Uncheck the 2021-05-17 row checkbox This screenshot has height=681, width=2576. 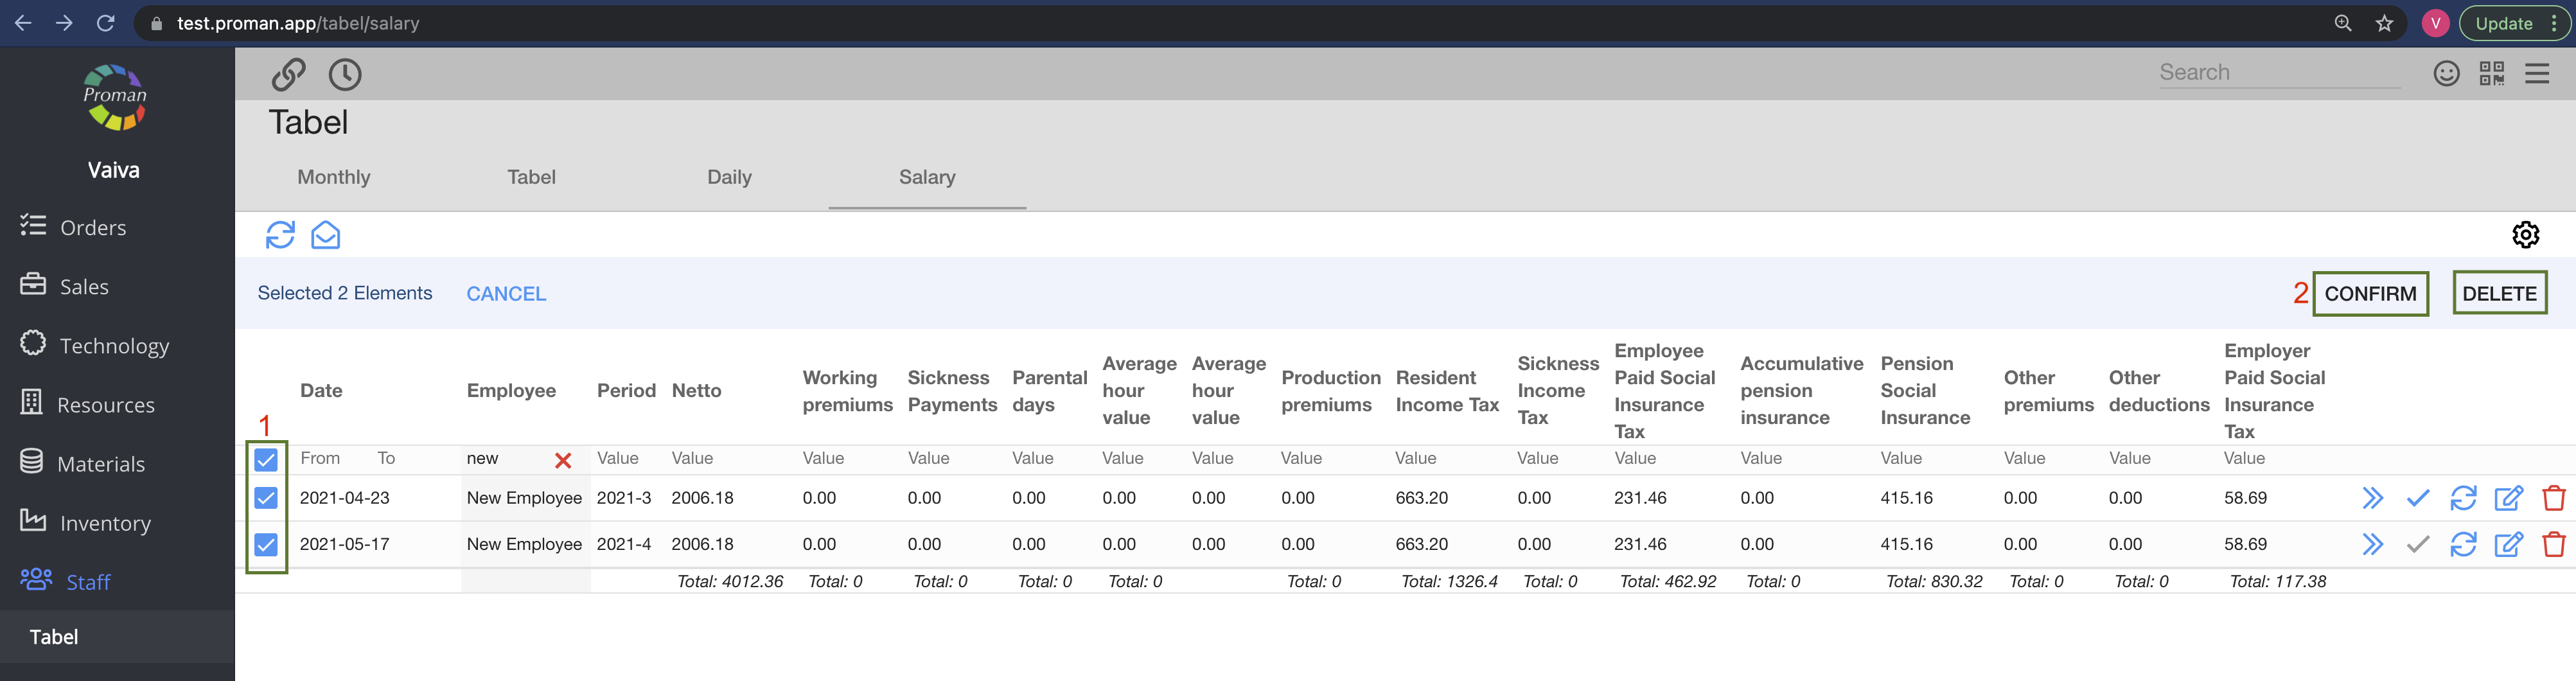click(x=266, y=544)
